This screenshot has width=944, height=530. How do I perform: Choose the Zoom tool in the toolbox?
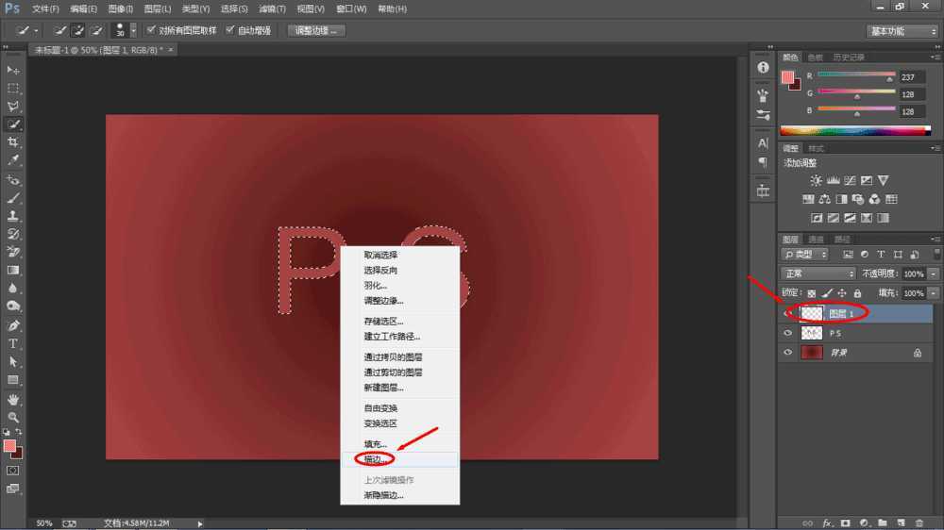pyautogui.click(x=13, y=417)
